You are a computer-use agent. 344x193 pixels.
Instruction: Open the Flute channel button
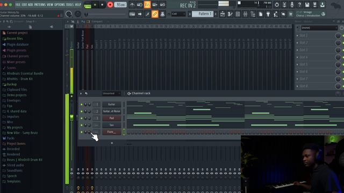click(x=111, y=132)
